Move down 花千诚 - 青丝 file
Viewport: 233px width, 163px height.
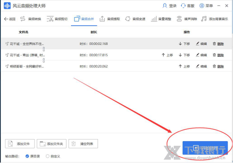coord(184,55)
